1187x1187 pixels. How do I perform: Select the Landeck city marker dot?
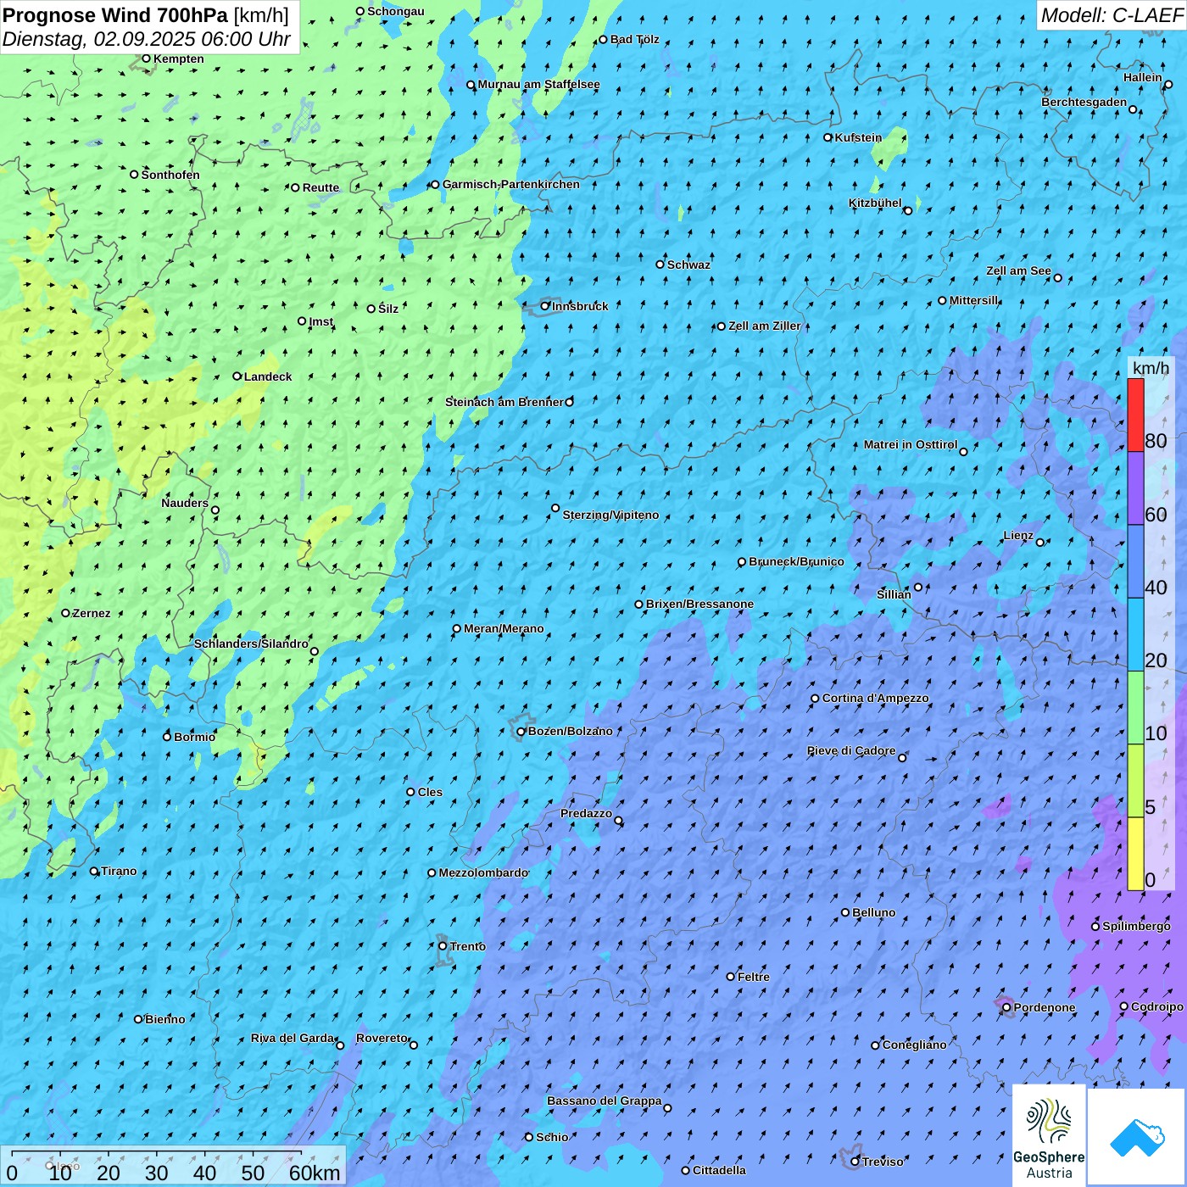pos(237,376)
